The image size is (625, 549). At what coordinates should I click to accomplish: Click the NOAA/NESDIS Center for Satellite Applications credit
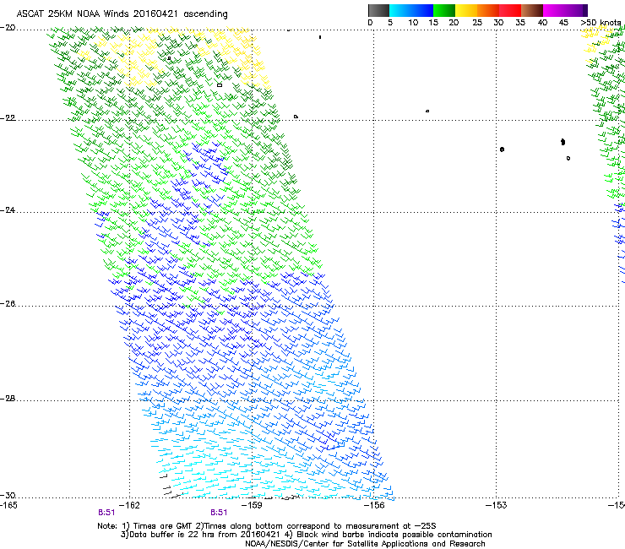[365, 544]
